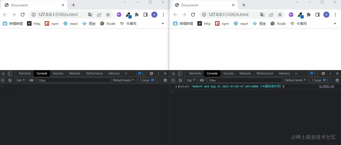The height and width of the screenshot is (145, 341).
Task: Open 1 Issue button in left console
Action: [148, 80]
